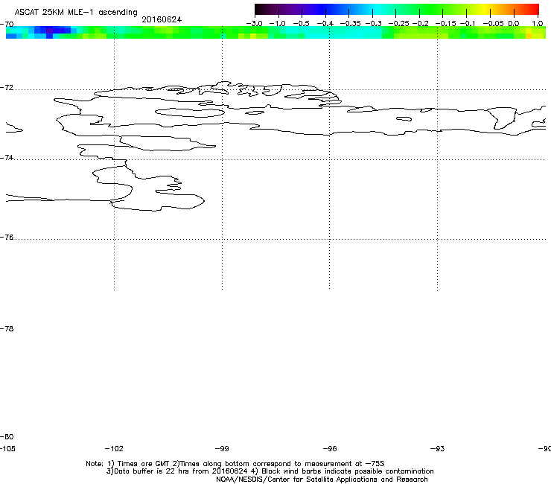
Task: Click the latitude label -76
Action: point(7,238)
